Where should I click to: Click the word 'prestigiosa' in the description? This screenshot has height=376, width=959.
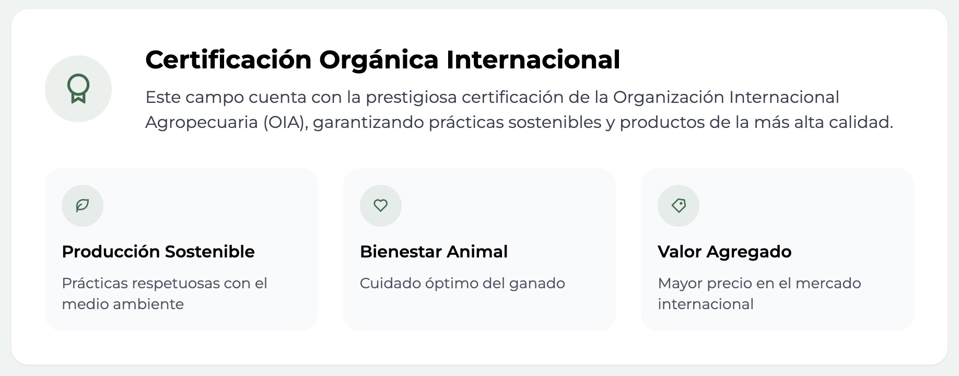[411, 98]
